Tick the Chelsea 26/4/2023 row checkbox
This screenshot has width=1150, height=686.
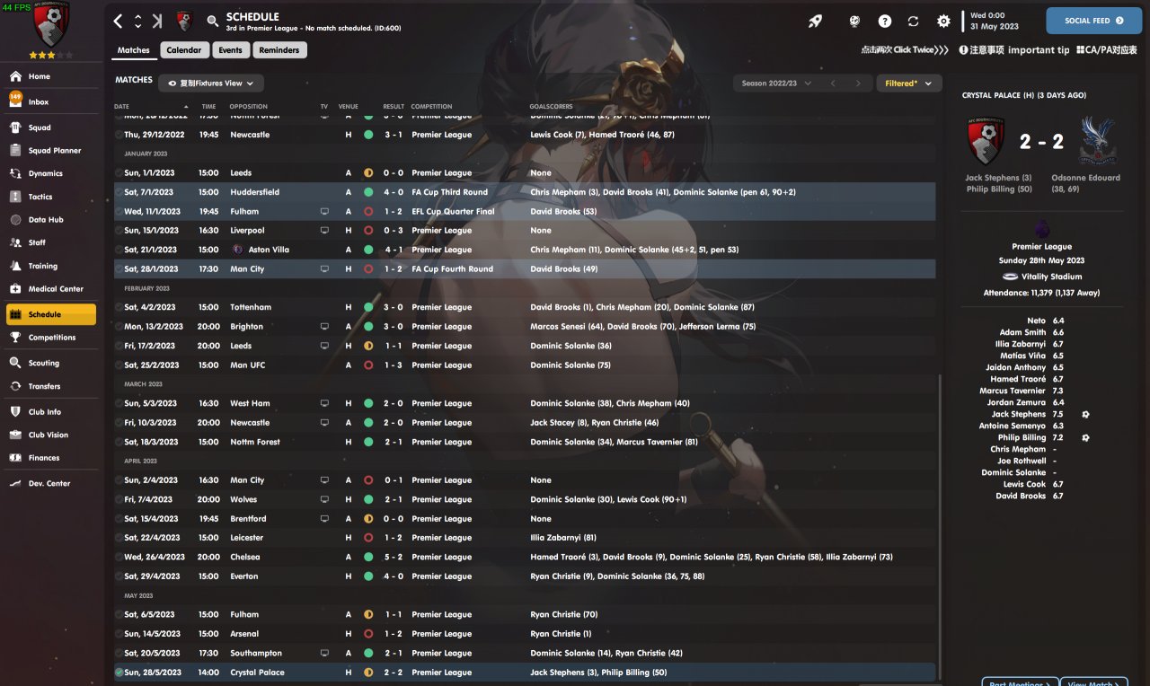coord(119,557)
